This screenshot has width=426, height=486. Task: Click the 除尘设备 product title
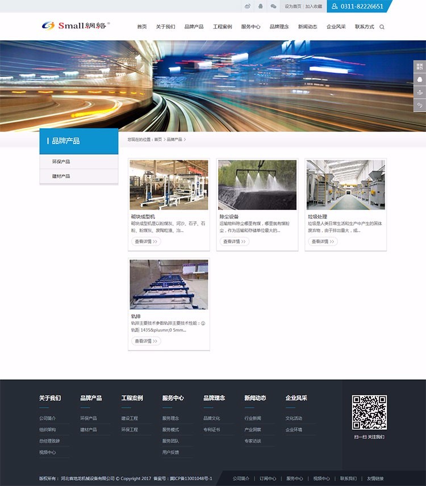(229, 216)
